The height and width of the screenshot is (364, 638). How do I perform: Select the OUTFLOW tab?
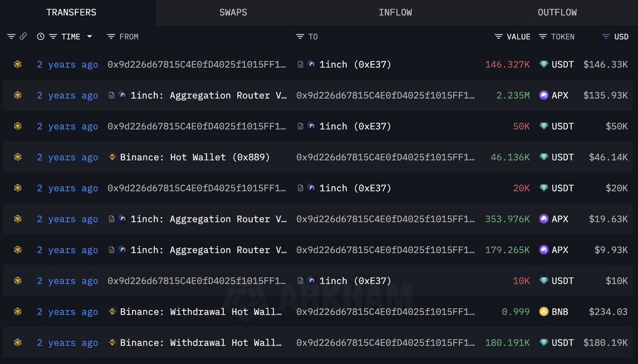click(557, 12)
